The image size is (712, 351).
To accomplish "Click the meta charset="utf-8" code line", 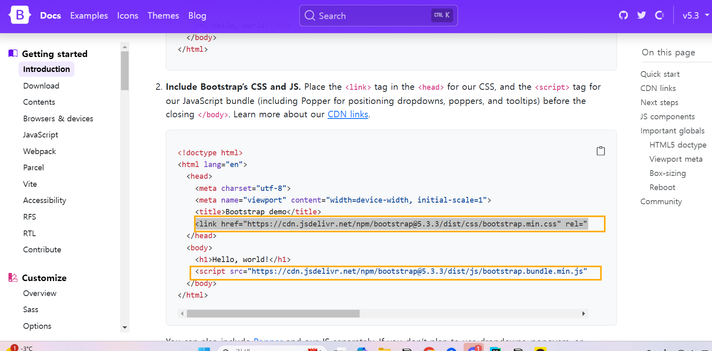I will (243, 188).
